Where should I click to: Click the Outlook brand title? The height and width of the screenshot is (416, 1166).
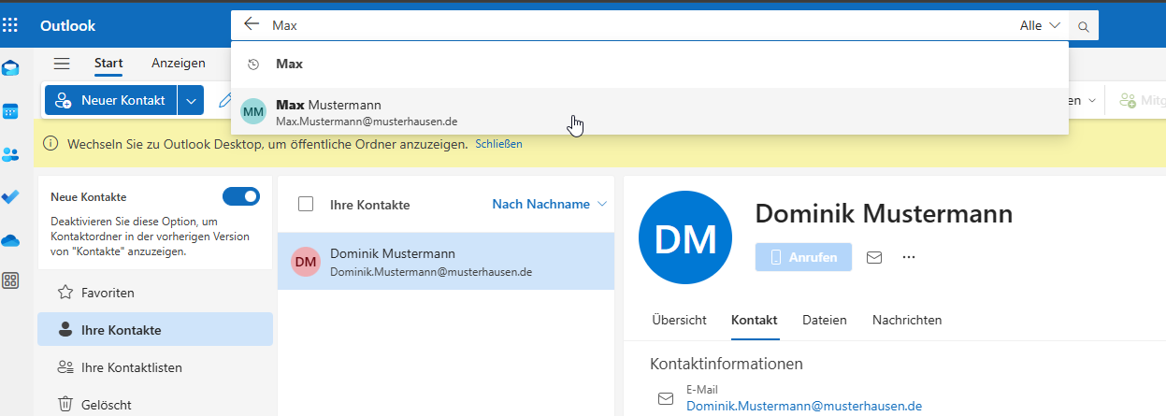click(x=67, y=26)
